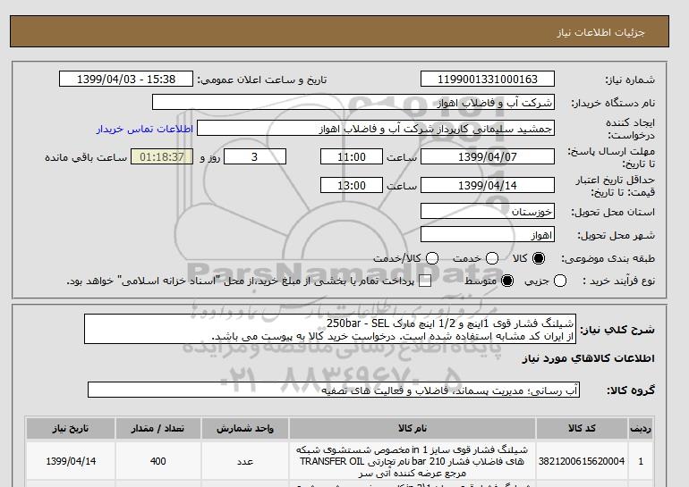Click product code 382120061562​0004 cell
Screen dimensions: 689x487
click(582, 462)
